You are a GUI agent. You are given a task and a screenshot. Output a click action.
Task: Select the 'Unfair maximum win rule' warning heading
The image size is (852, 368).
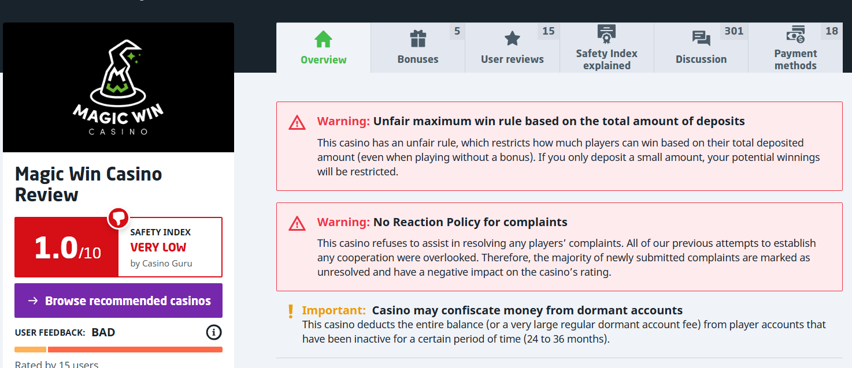click(558, 121)
